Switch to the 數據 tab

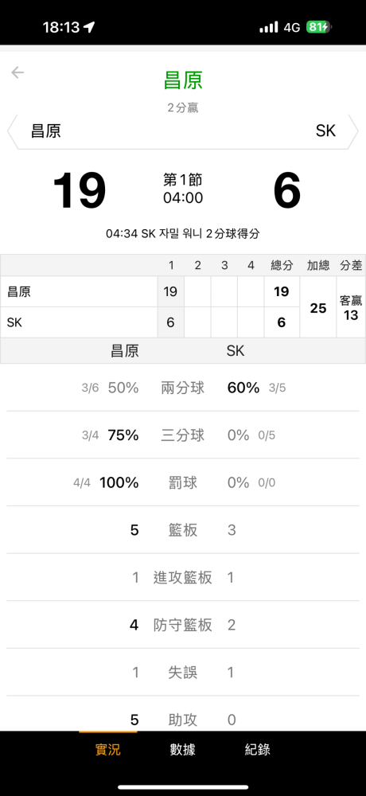pos(183,749)
